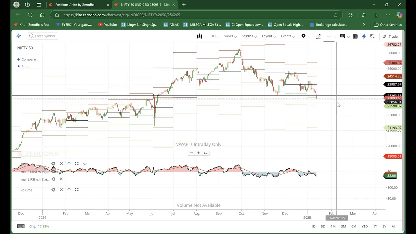Open browser downloads icon

click(x=376, y=15)
